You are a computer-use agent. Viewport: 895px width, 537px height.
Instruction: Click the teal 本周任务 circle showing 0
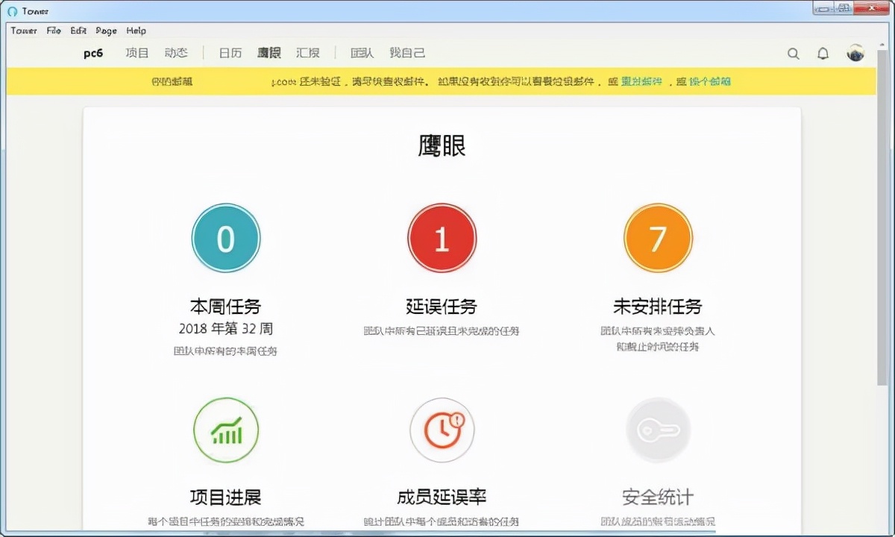point(226,237)
